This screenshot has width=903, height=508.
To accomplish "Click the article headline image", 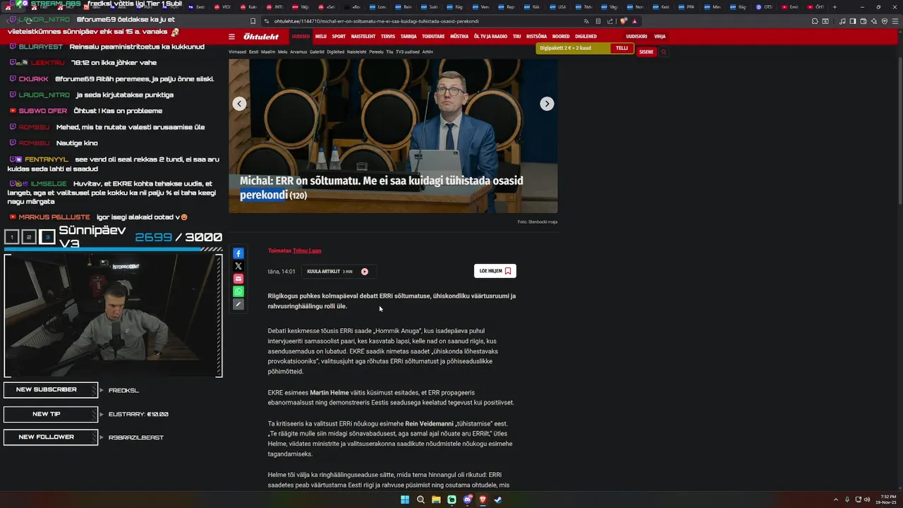I will (393, 135).
